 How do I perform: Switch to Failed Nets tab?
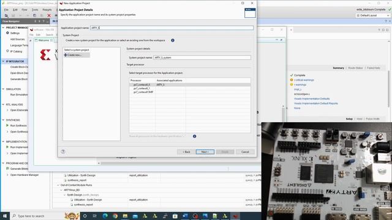[x=374, y=68]
